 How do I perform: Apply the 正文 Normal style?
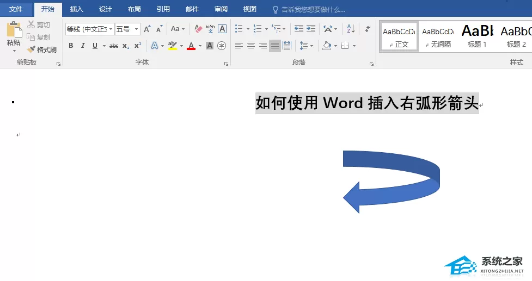point(399,36)
